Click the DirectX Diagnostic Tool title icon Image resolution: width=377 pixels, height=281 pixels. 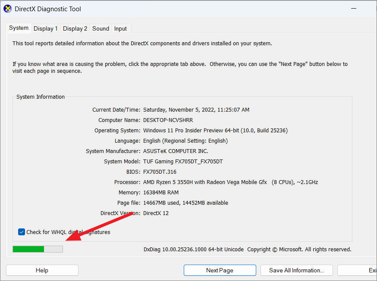pyautogui.click(x=7, y=9)
